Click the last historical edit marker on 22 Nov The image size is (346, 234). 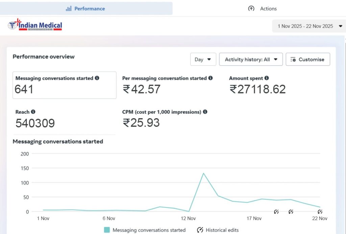320,212
